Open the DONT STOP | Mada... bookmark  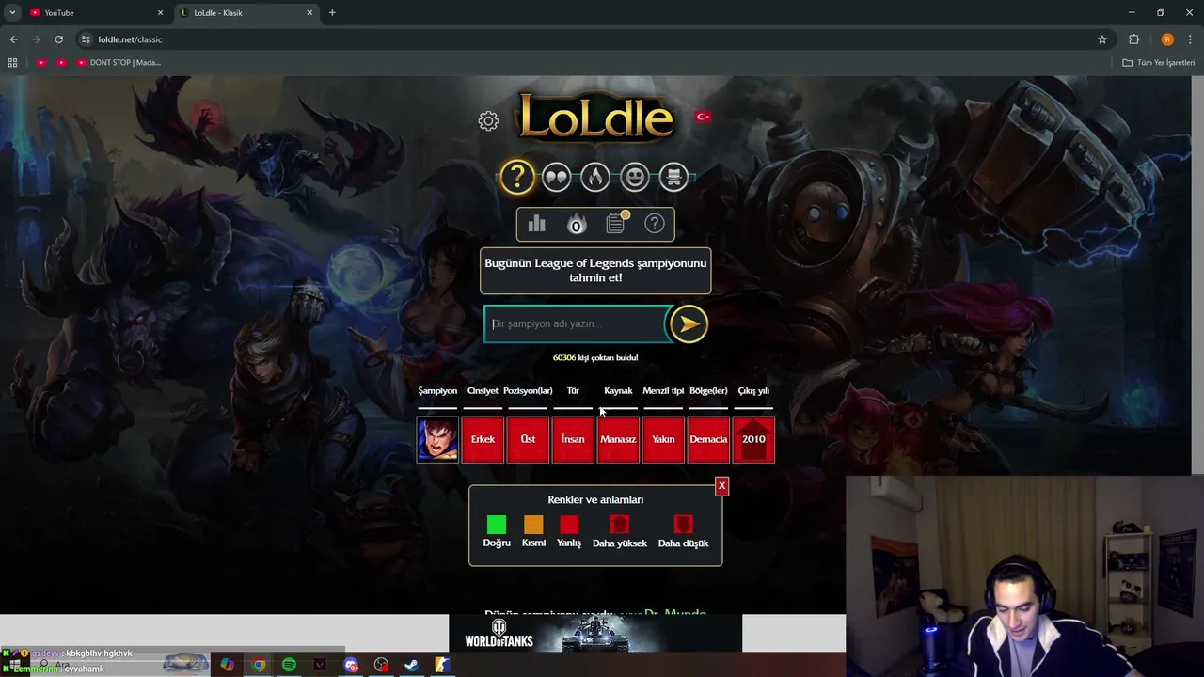(119, 63)
